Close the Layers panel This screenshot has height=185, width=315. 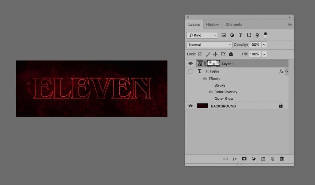188,17
